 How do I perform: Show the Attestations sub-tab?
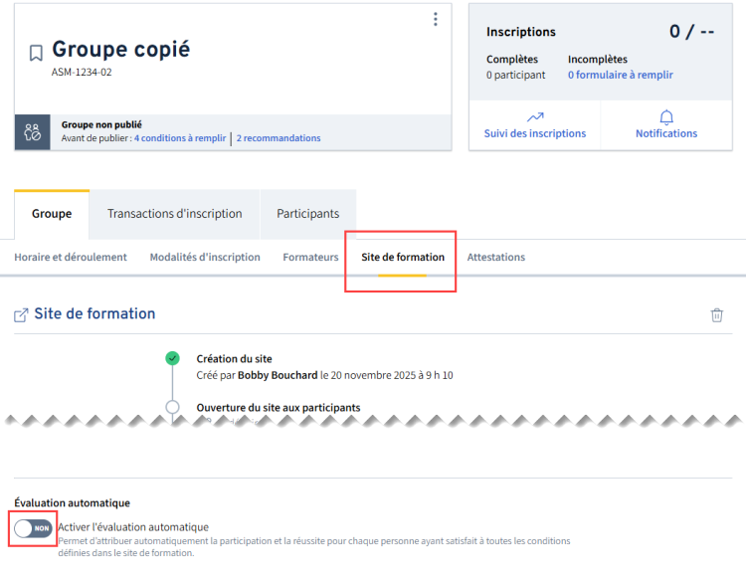pyautogui.click(x=496, y=257)
